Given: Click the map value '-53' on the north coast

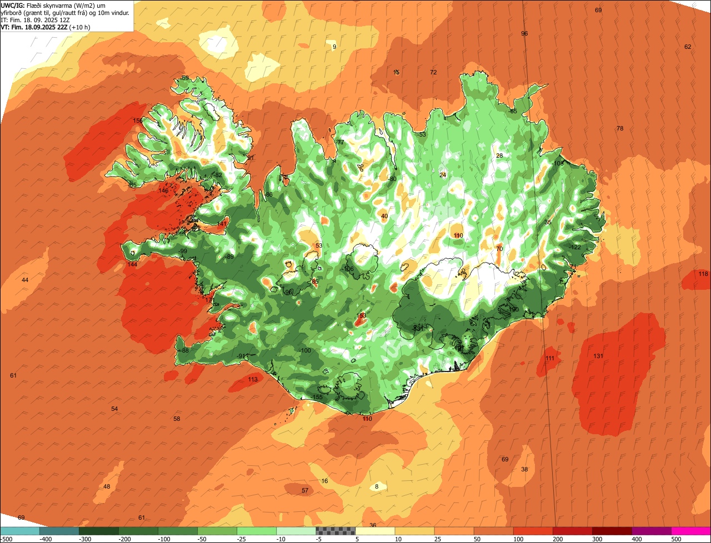Looking at the screenshot, I should [x=421, y=135].
